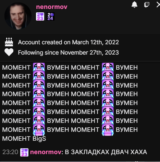The height and width of the screenshot is (162, 160).
Task: Click second crying emote in top row
Action: 108,67
